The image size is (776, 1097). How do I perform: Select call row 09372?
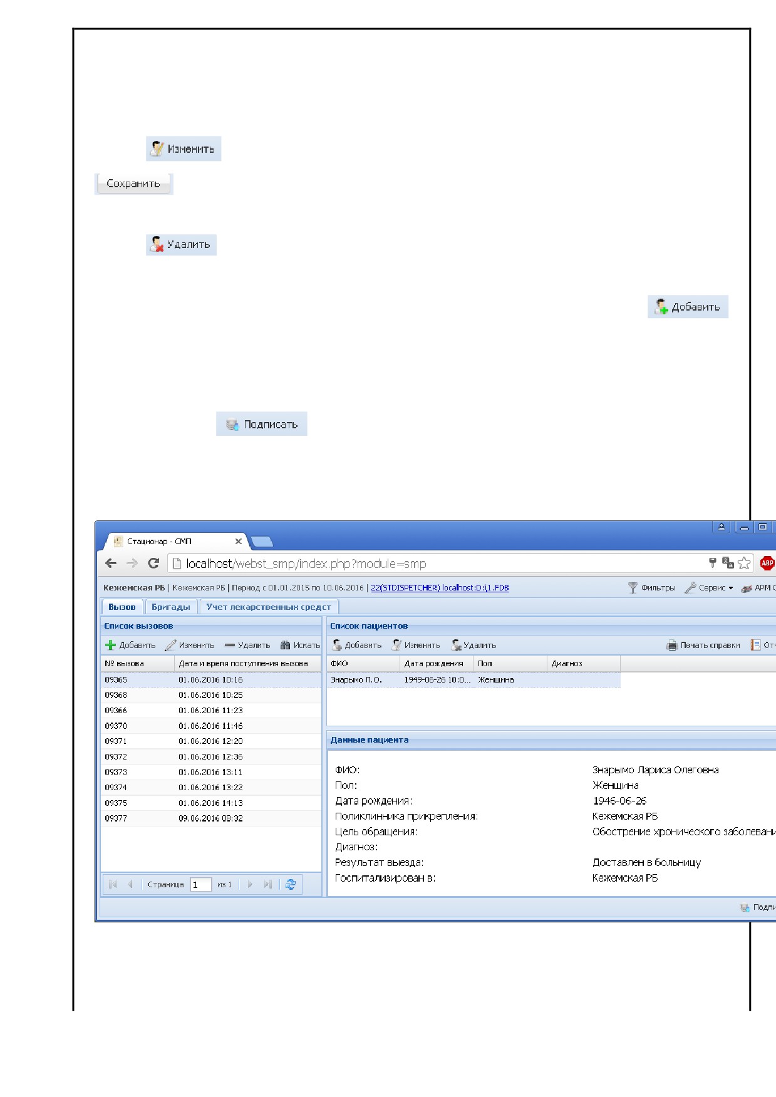click(211, 757)
